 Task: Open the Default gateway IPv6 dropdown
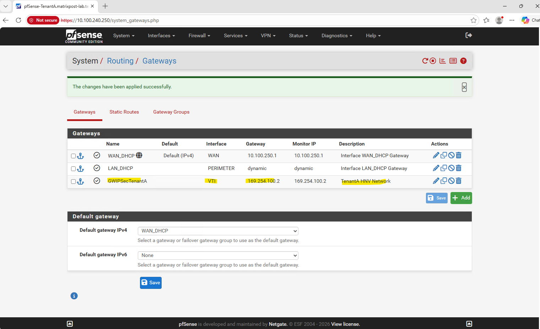(x=218, y=256)
